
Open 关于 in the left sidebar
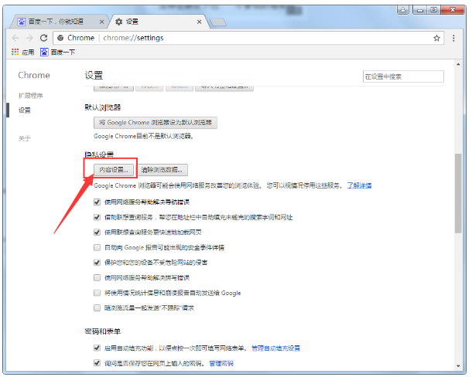pos(25,138)
